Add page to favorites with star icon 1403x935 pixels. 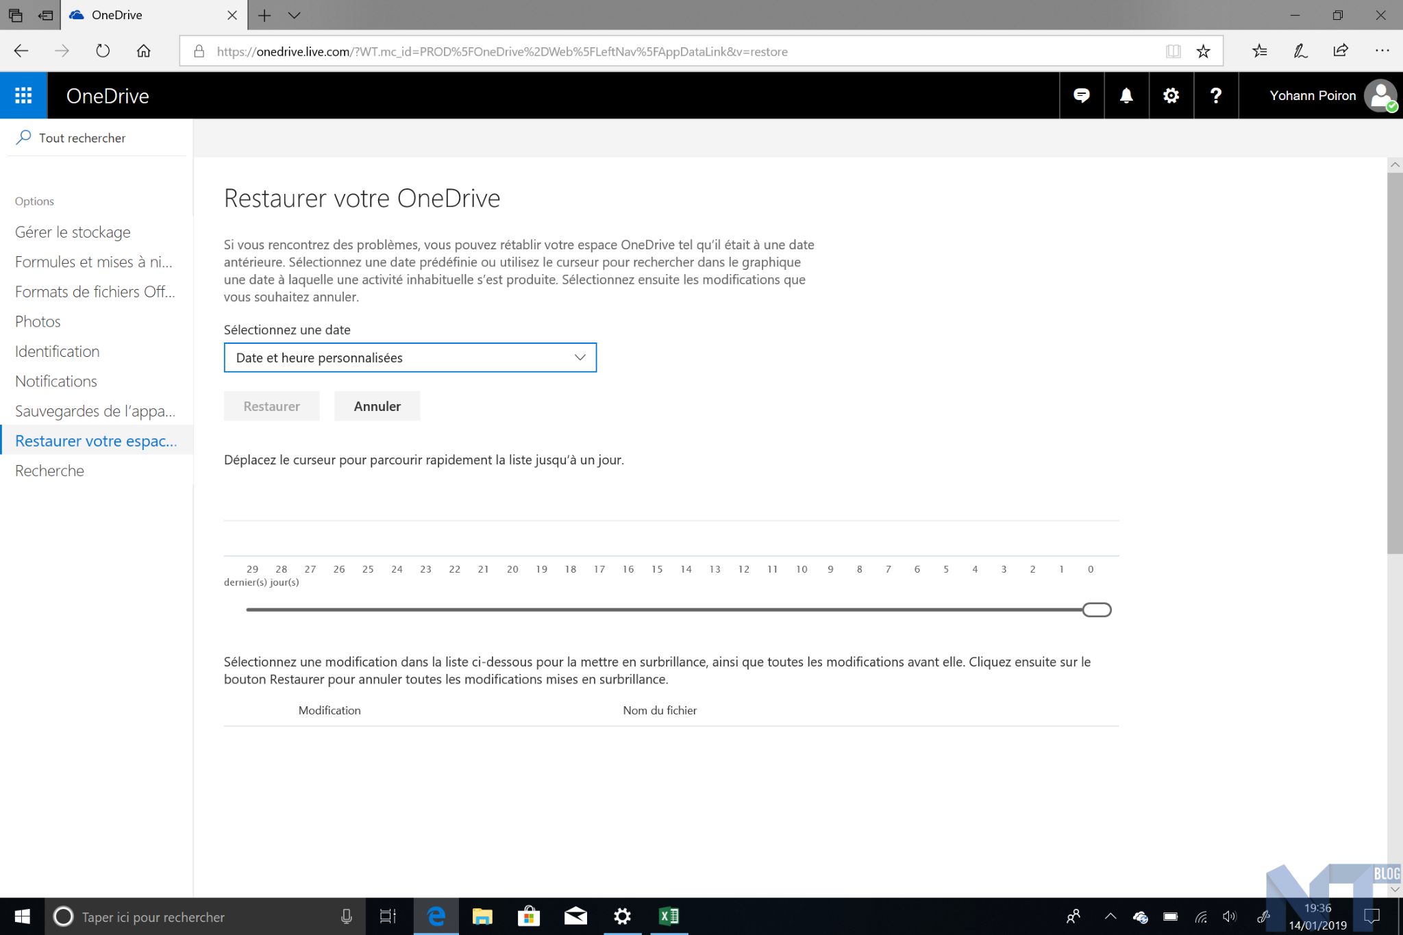coord(1203,51)
